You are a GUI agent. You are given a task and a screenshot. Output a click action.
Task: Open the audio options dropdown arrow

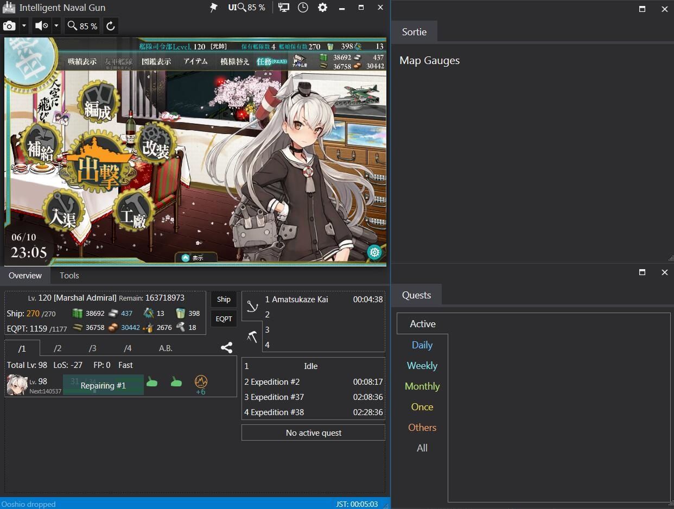(56, 26)
